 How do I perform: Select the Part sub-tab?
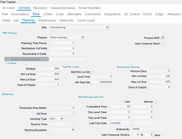pyautogui.click(x=5, y=14)
